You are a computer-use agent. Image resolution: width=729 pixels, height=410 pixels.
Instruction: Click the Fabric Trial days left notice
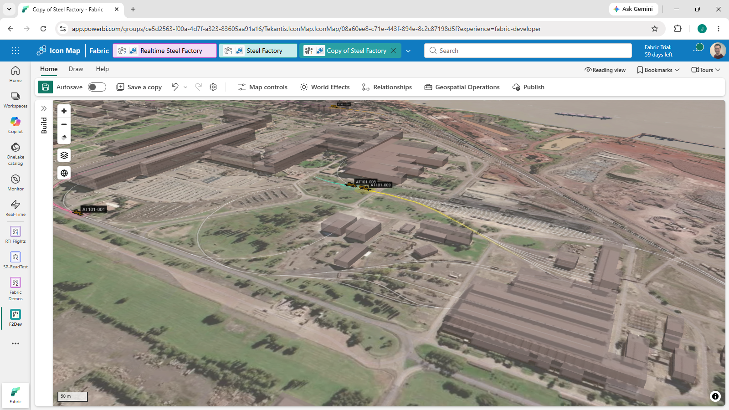coord(658,51)
